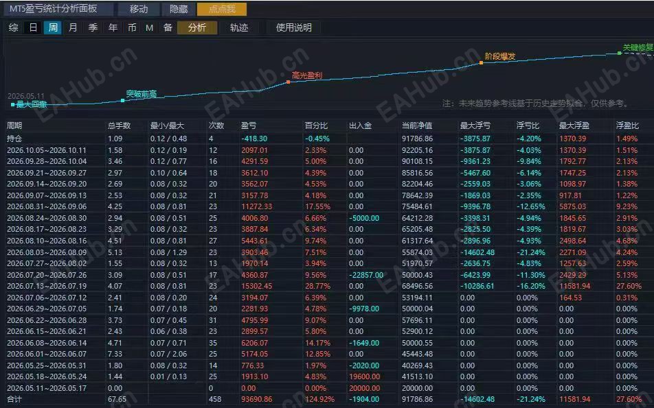Click the withdrawal value -22857.00
Image resolution: width=654 pixels, height=408 pixels.
[x=365, y=275]
